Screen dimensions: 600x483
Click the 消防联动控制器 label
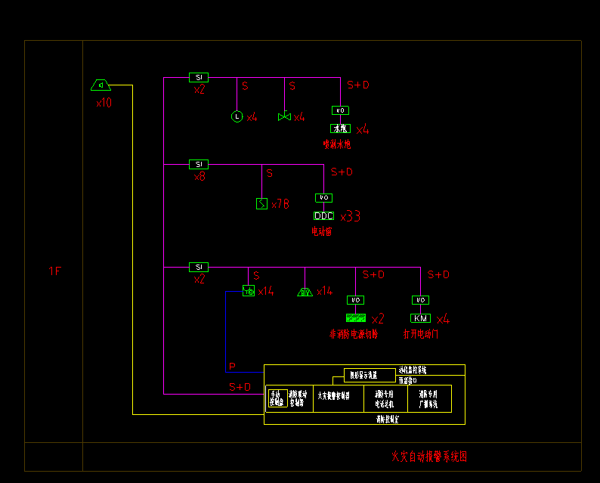[x=298, y=398]
